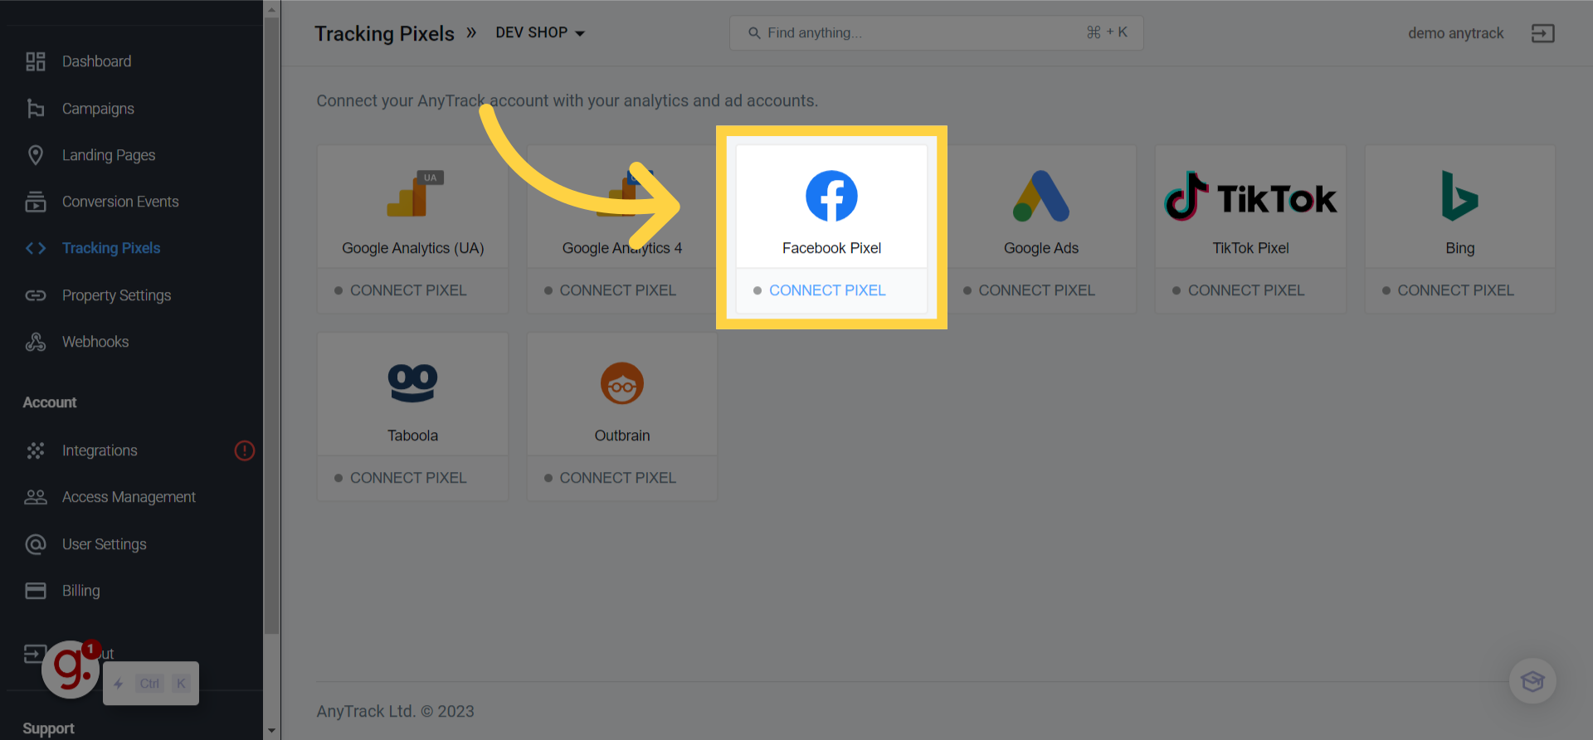Click the Google Ads label
1593x740 pixels.
point(1041,248)
